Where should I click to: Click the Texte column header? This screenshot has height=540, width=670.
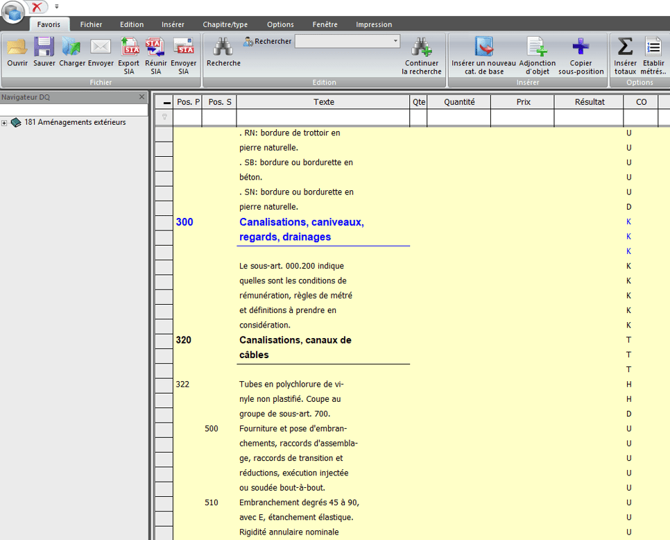[x=323, y=102]
